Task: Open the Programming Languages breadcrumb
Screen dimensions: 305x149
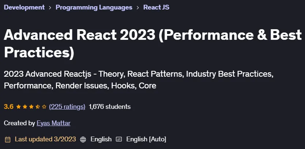Action: 94,7
